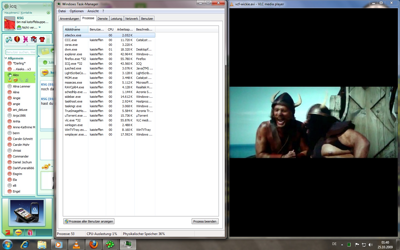Click the send file icon under Alex
This screenshot has height=250, width=400.
10,80
